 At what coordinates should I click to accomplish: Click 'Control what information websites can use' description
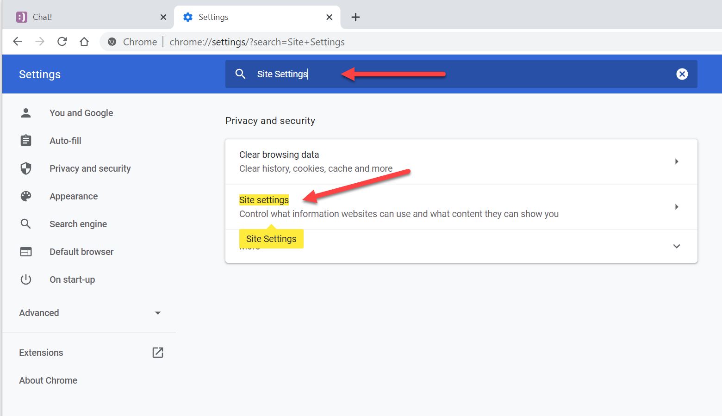click(x=399, y=214)
